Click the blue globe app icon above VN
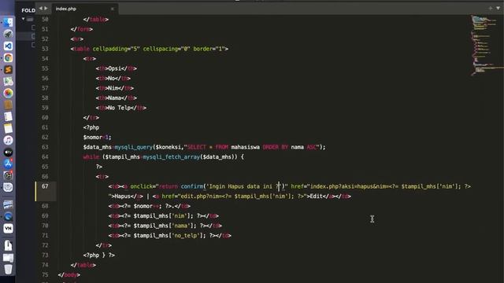The image size is (504, 283). pyautogui.click(x=9, y=217)
